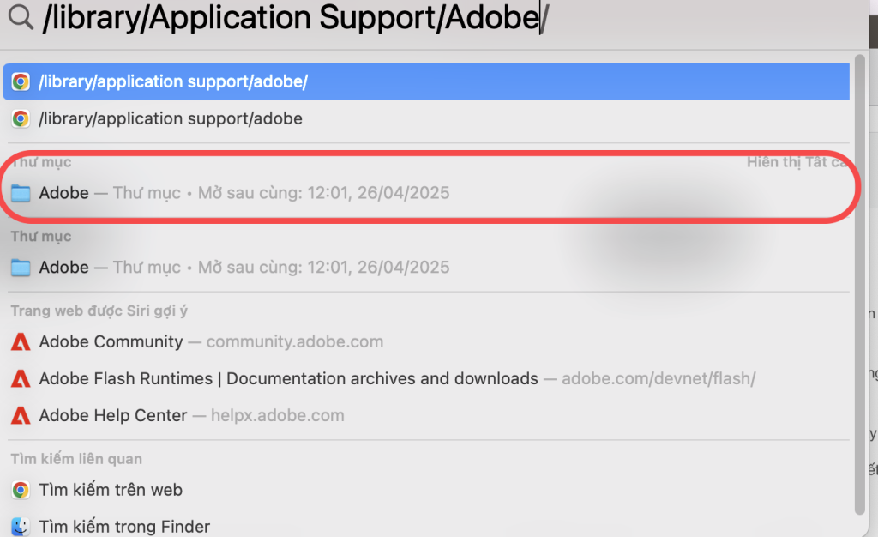Click the second 'Thư mục' section header
This screenshot has height=537, width=878.
point(41,236)
